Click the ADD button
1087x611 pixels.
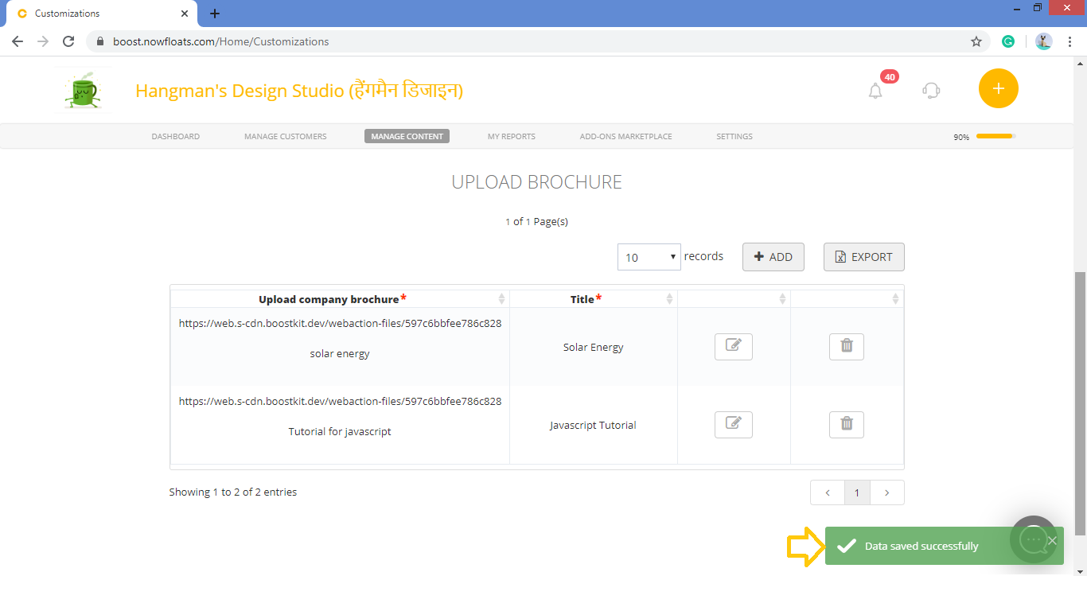coord(773,257)
